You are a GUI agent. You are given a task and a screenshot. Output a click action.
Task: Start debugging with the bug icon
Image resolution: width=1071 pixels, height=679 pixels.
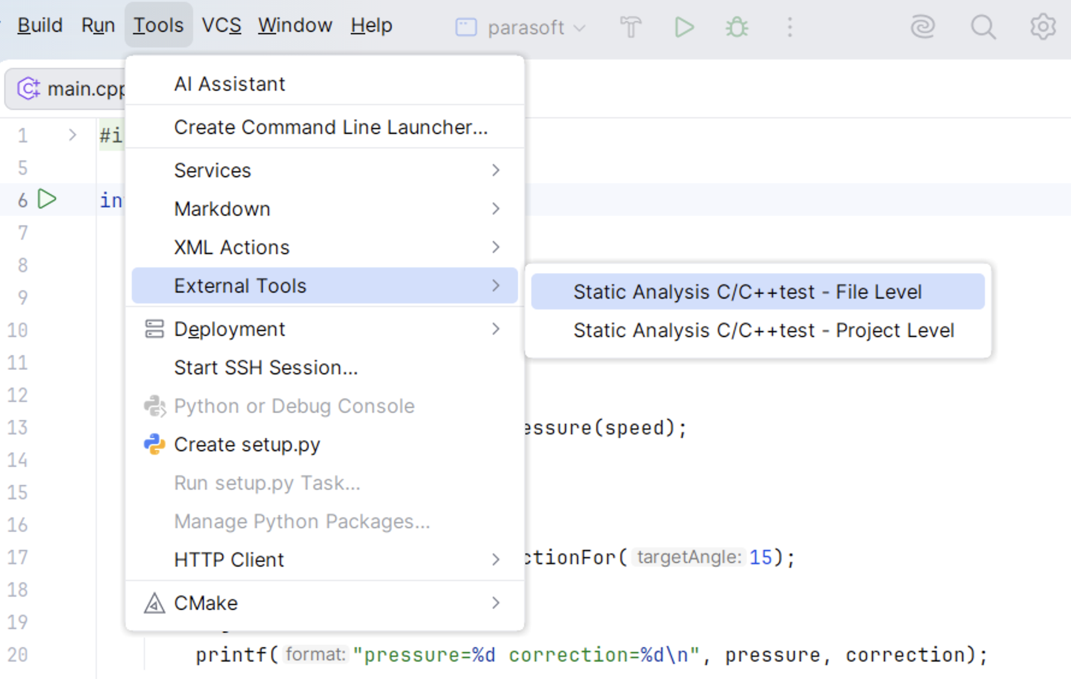(x=737, y=27)
